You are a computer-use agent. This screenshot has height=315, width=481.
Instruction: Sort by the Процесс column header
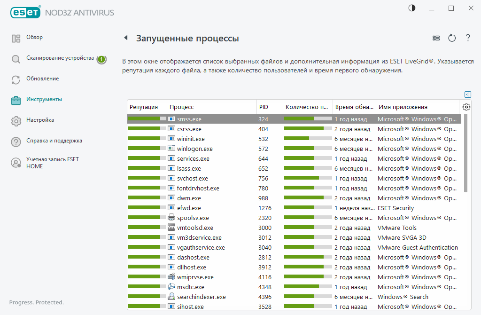coord(212,107)
